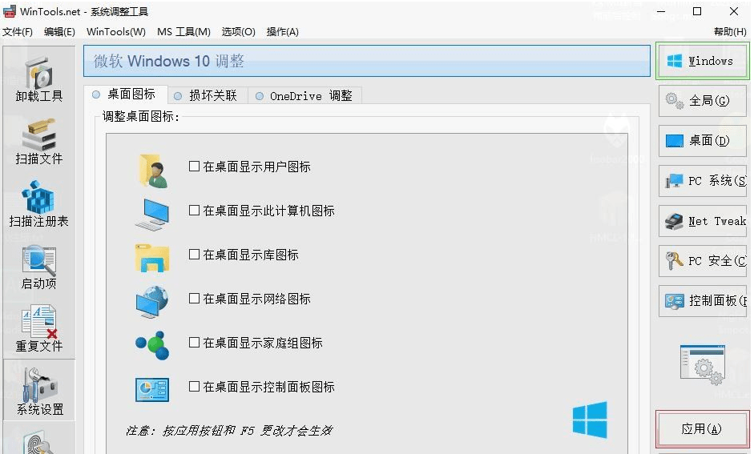Maximize the WinTools.net window
Viewport: 754px width, 454px height.
pos(697,11)
